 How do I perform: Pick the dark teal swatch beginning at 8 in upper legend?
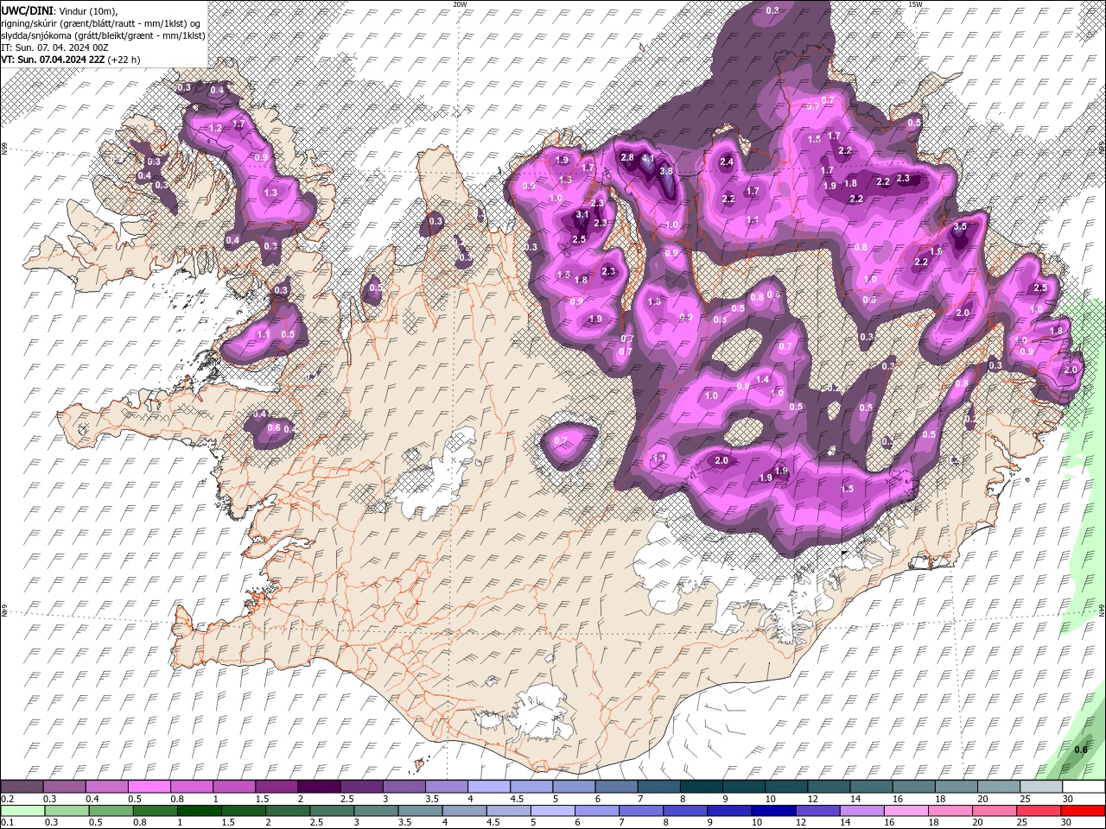click(x=700, y=787)
